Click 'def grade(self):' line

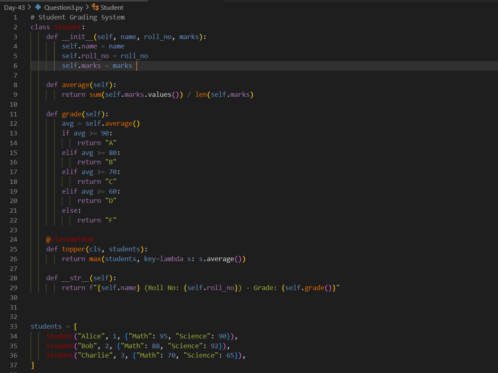77,114
